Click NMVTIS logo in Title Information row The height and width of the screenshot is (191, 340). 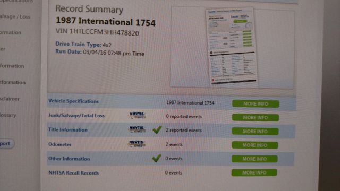point(137,129)
